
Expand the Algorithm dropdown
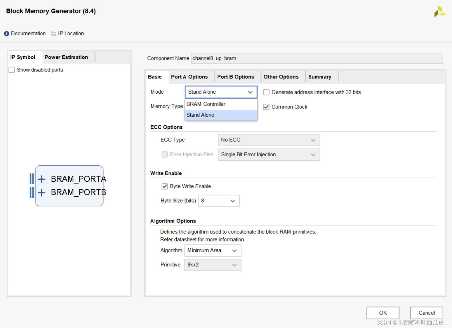tap(213, 250)
